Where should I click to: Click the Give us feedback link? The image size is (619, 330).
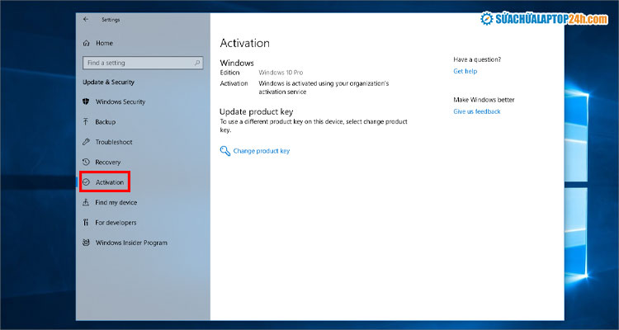pyautogui.click(x=476, y=111)
